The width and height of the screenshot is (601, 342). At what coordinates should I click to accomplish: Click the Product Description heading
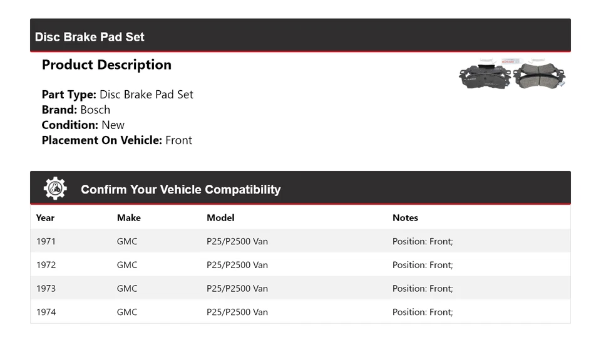(106, 65)
